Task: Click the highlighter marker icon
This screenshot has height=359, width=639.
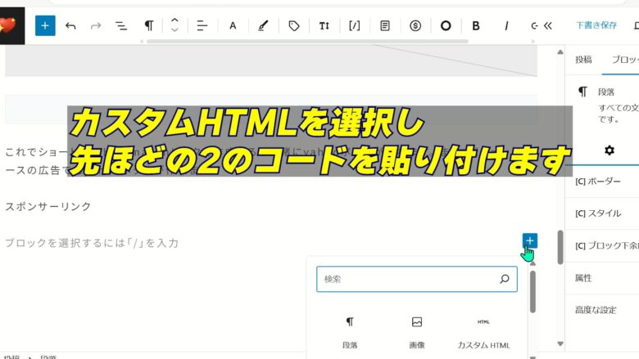Action: coord(263,25)
